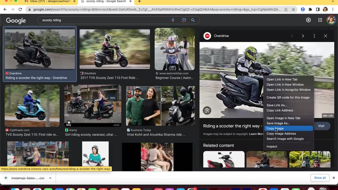
Task: Share this page from the address bar
Action: tap(286, 9)
